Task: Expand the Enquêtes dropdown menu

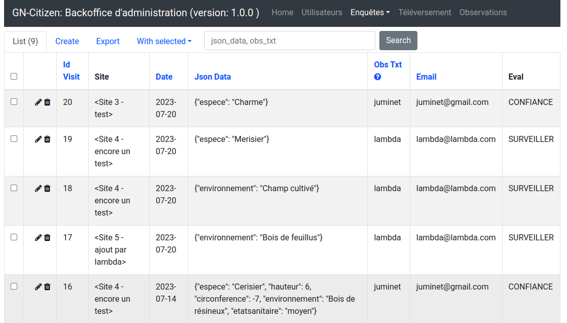Action: point(370,13)
